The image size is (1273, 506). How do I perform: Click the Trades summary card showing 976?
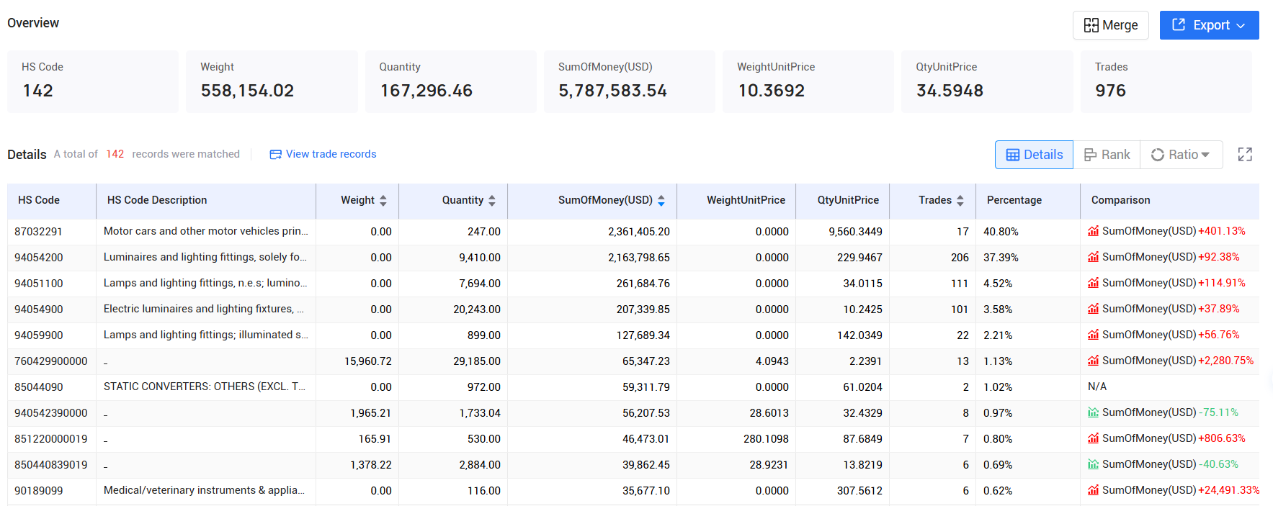pos(1166,81)
